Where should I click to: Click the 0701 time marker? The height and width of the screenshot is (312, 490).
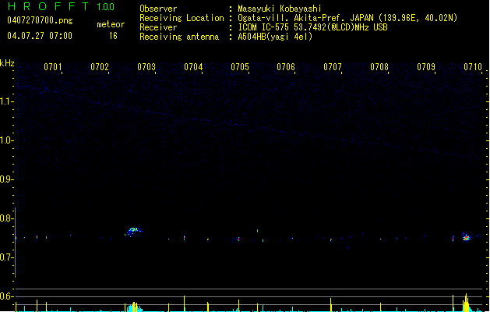pyautogui.click(x=52, y=67)
